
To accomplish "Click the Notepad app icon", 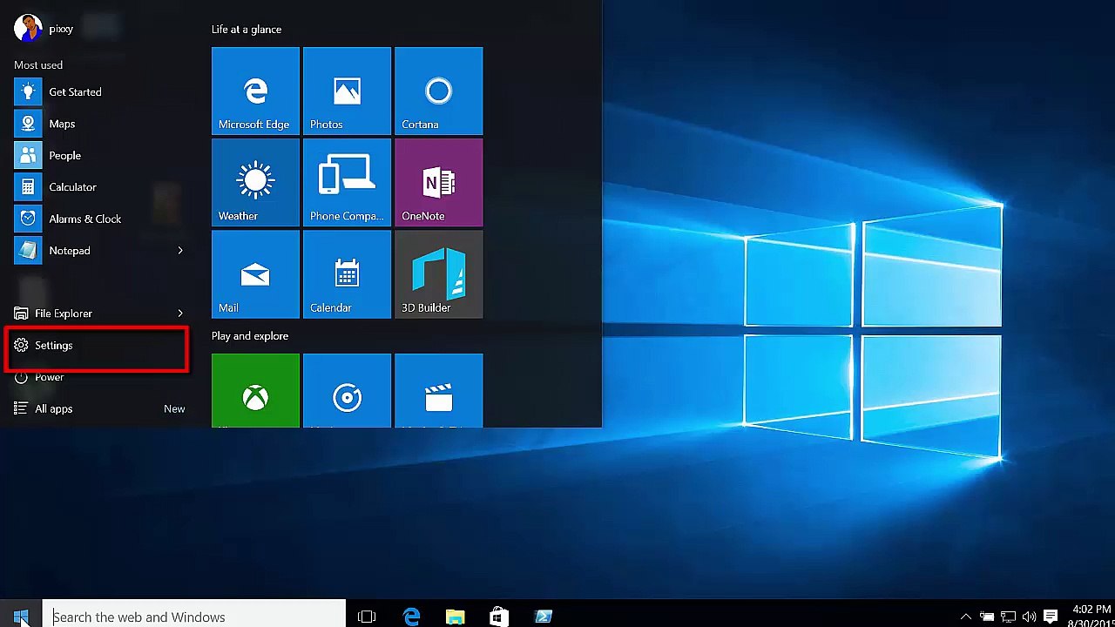I will click(28, 251).
